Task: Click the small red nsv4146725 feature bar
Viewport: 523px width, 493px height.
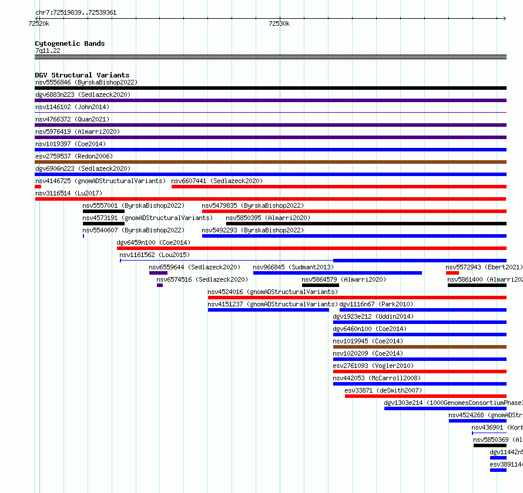Action: [x=38, y=187]
